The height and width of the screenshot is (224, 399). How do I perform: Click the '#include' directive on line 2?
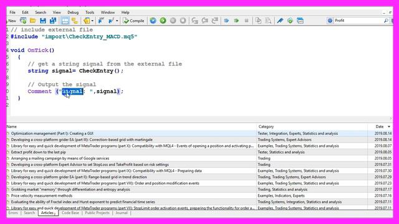(24, 37)
